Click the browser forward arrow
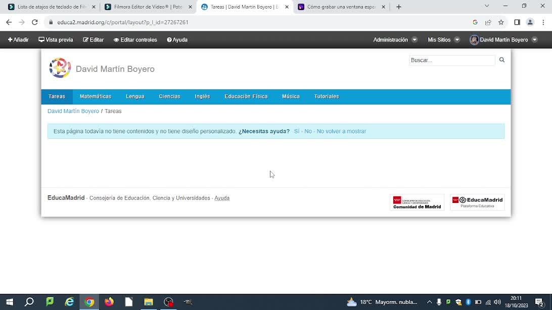 point(22,22)
